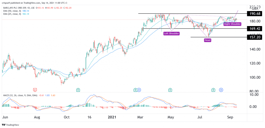This screenshot has width=265, height=128.
Task: Click the Jun label on time axis
Action: [5, 117]
